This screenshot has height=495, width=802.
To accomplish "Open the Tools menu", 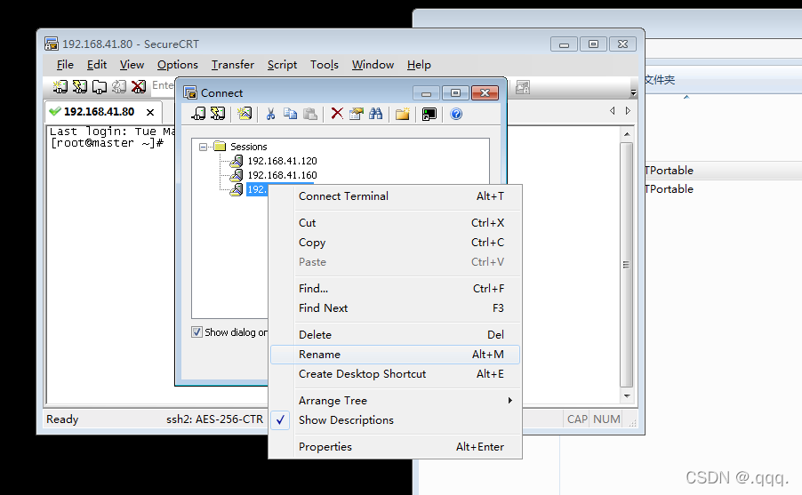I will (325, 65).
